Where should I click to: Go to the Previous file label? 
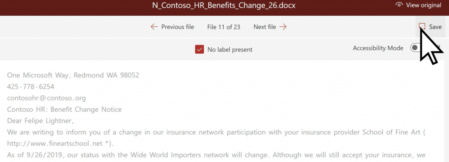[x=178, y=27]
